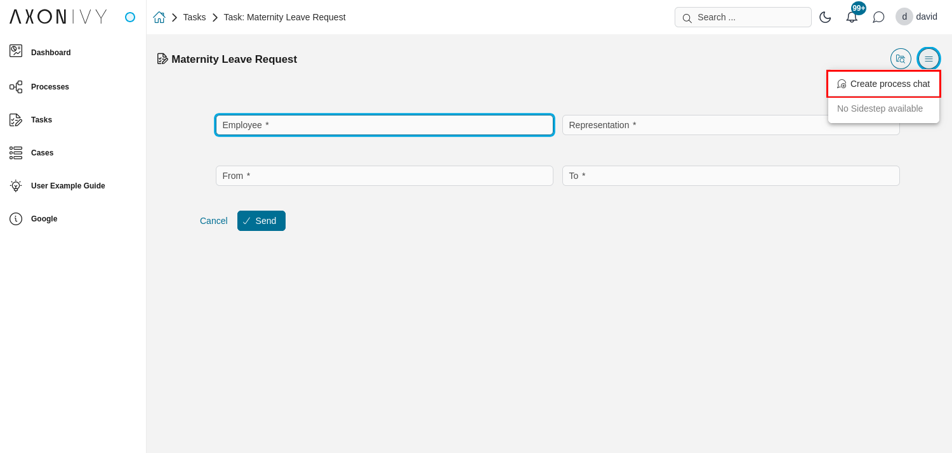952x453 pixels.
Task: Open the Tasks breadcrumb link
Action: click(194, 16)
